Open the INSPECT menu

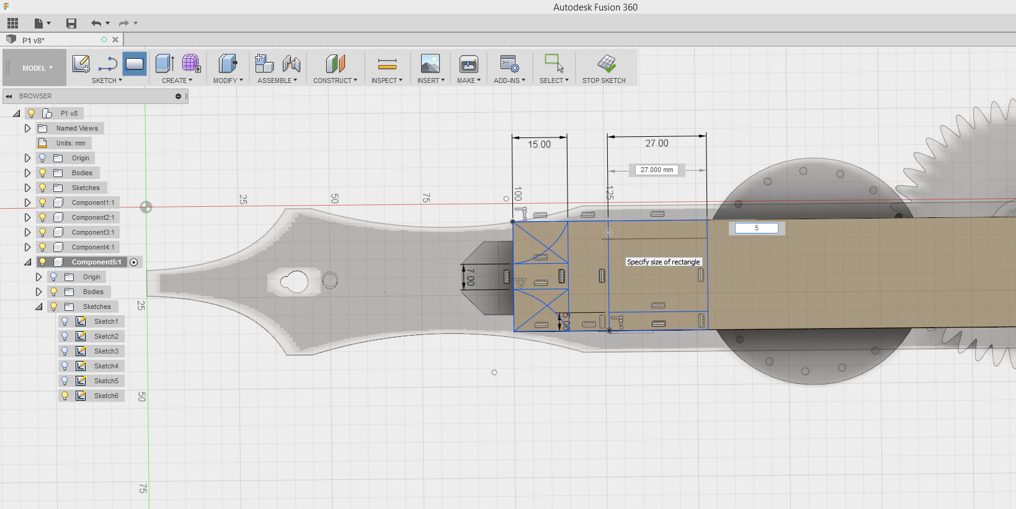point(387,80)
